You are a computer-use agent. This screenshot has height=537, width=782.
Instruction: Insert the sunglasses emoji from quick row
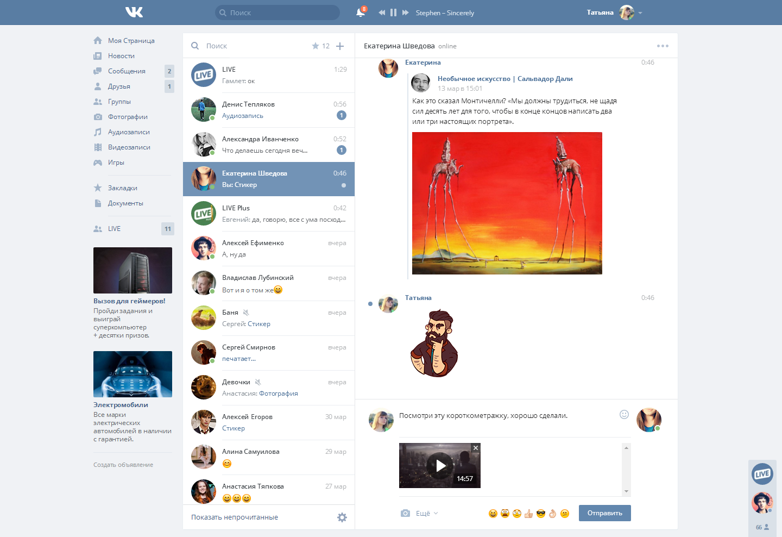(541, 514)
